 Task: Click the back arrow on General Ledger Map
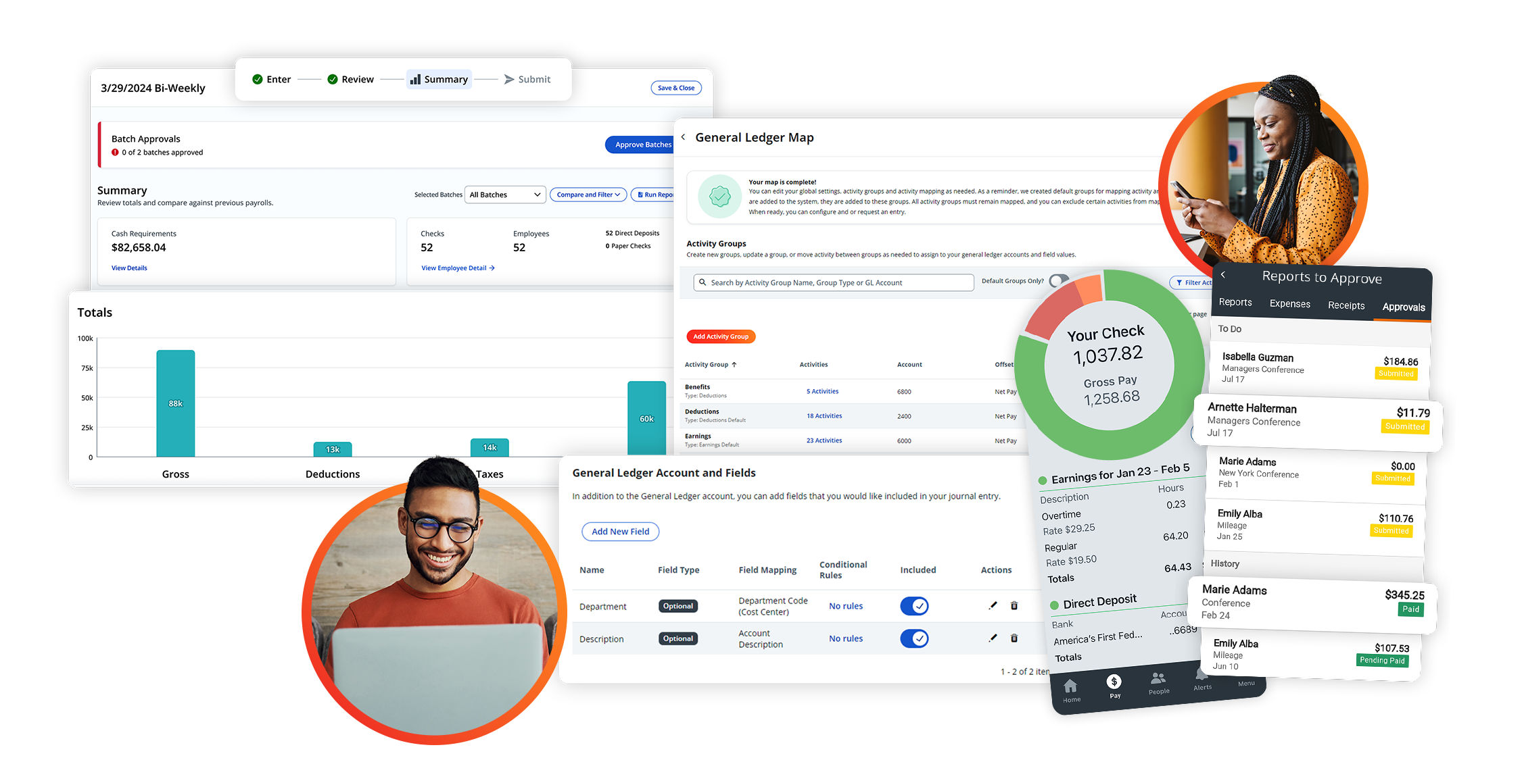(x=684, y=136)
